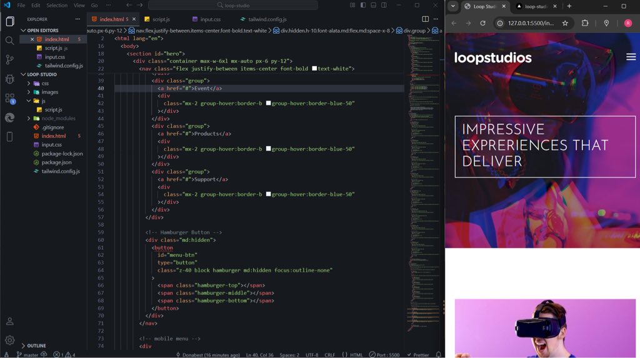Open package-lock.json in the file tree
Viewport: 640px width, 358px height.
point(62,154)
